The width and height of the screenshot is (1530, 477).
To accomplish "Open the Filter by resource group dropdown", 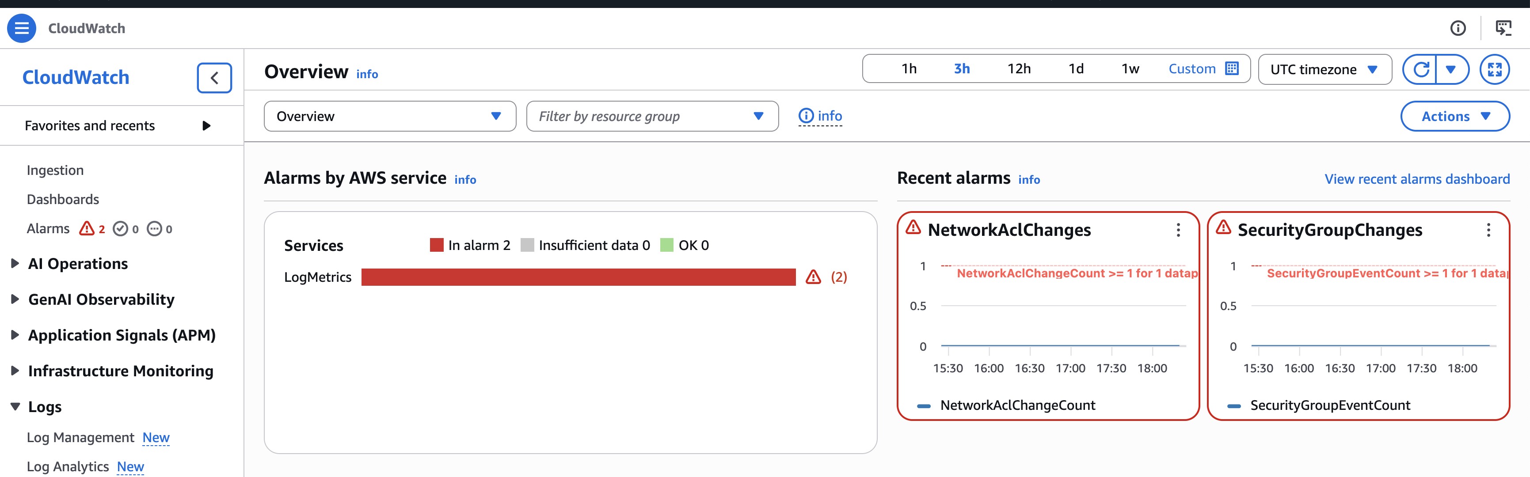I will click(652, 116).
